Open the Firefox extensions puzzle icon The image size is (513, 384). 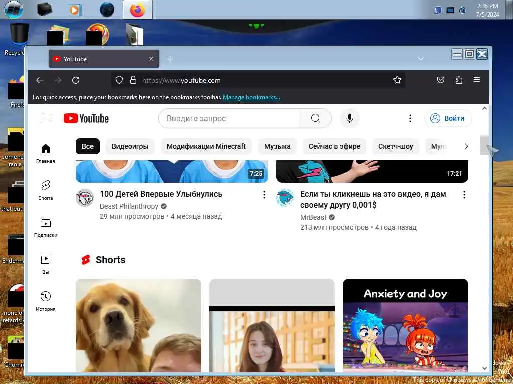459,80
